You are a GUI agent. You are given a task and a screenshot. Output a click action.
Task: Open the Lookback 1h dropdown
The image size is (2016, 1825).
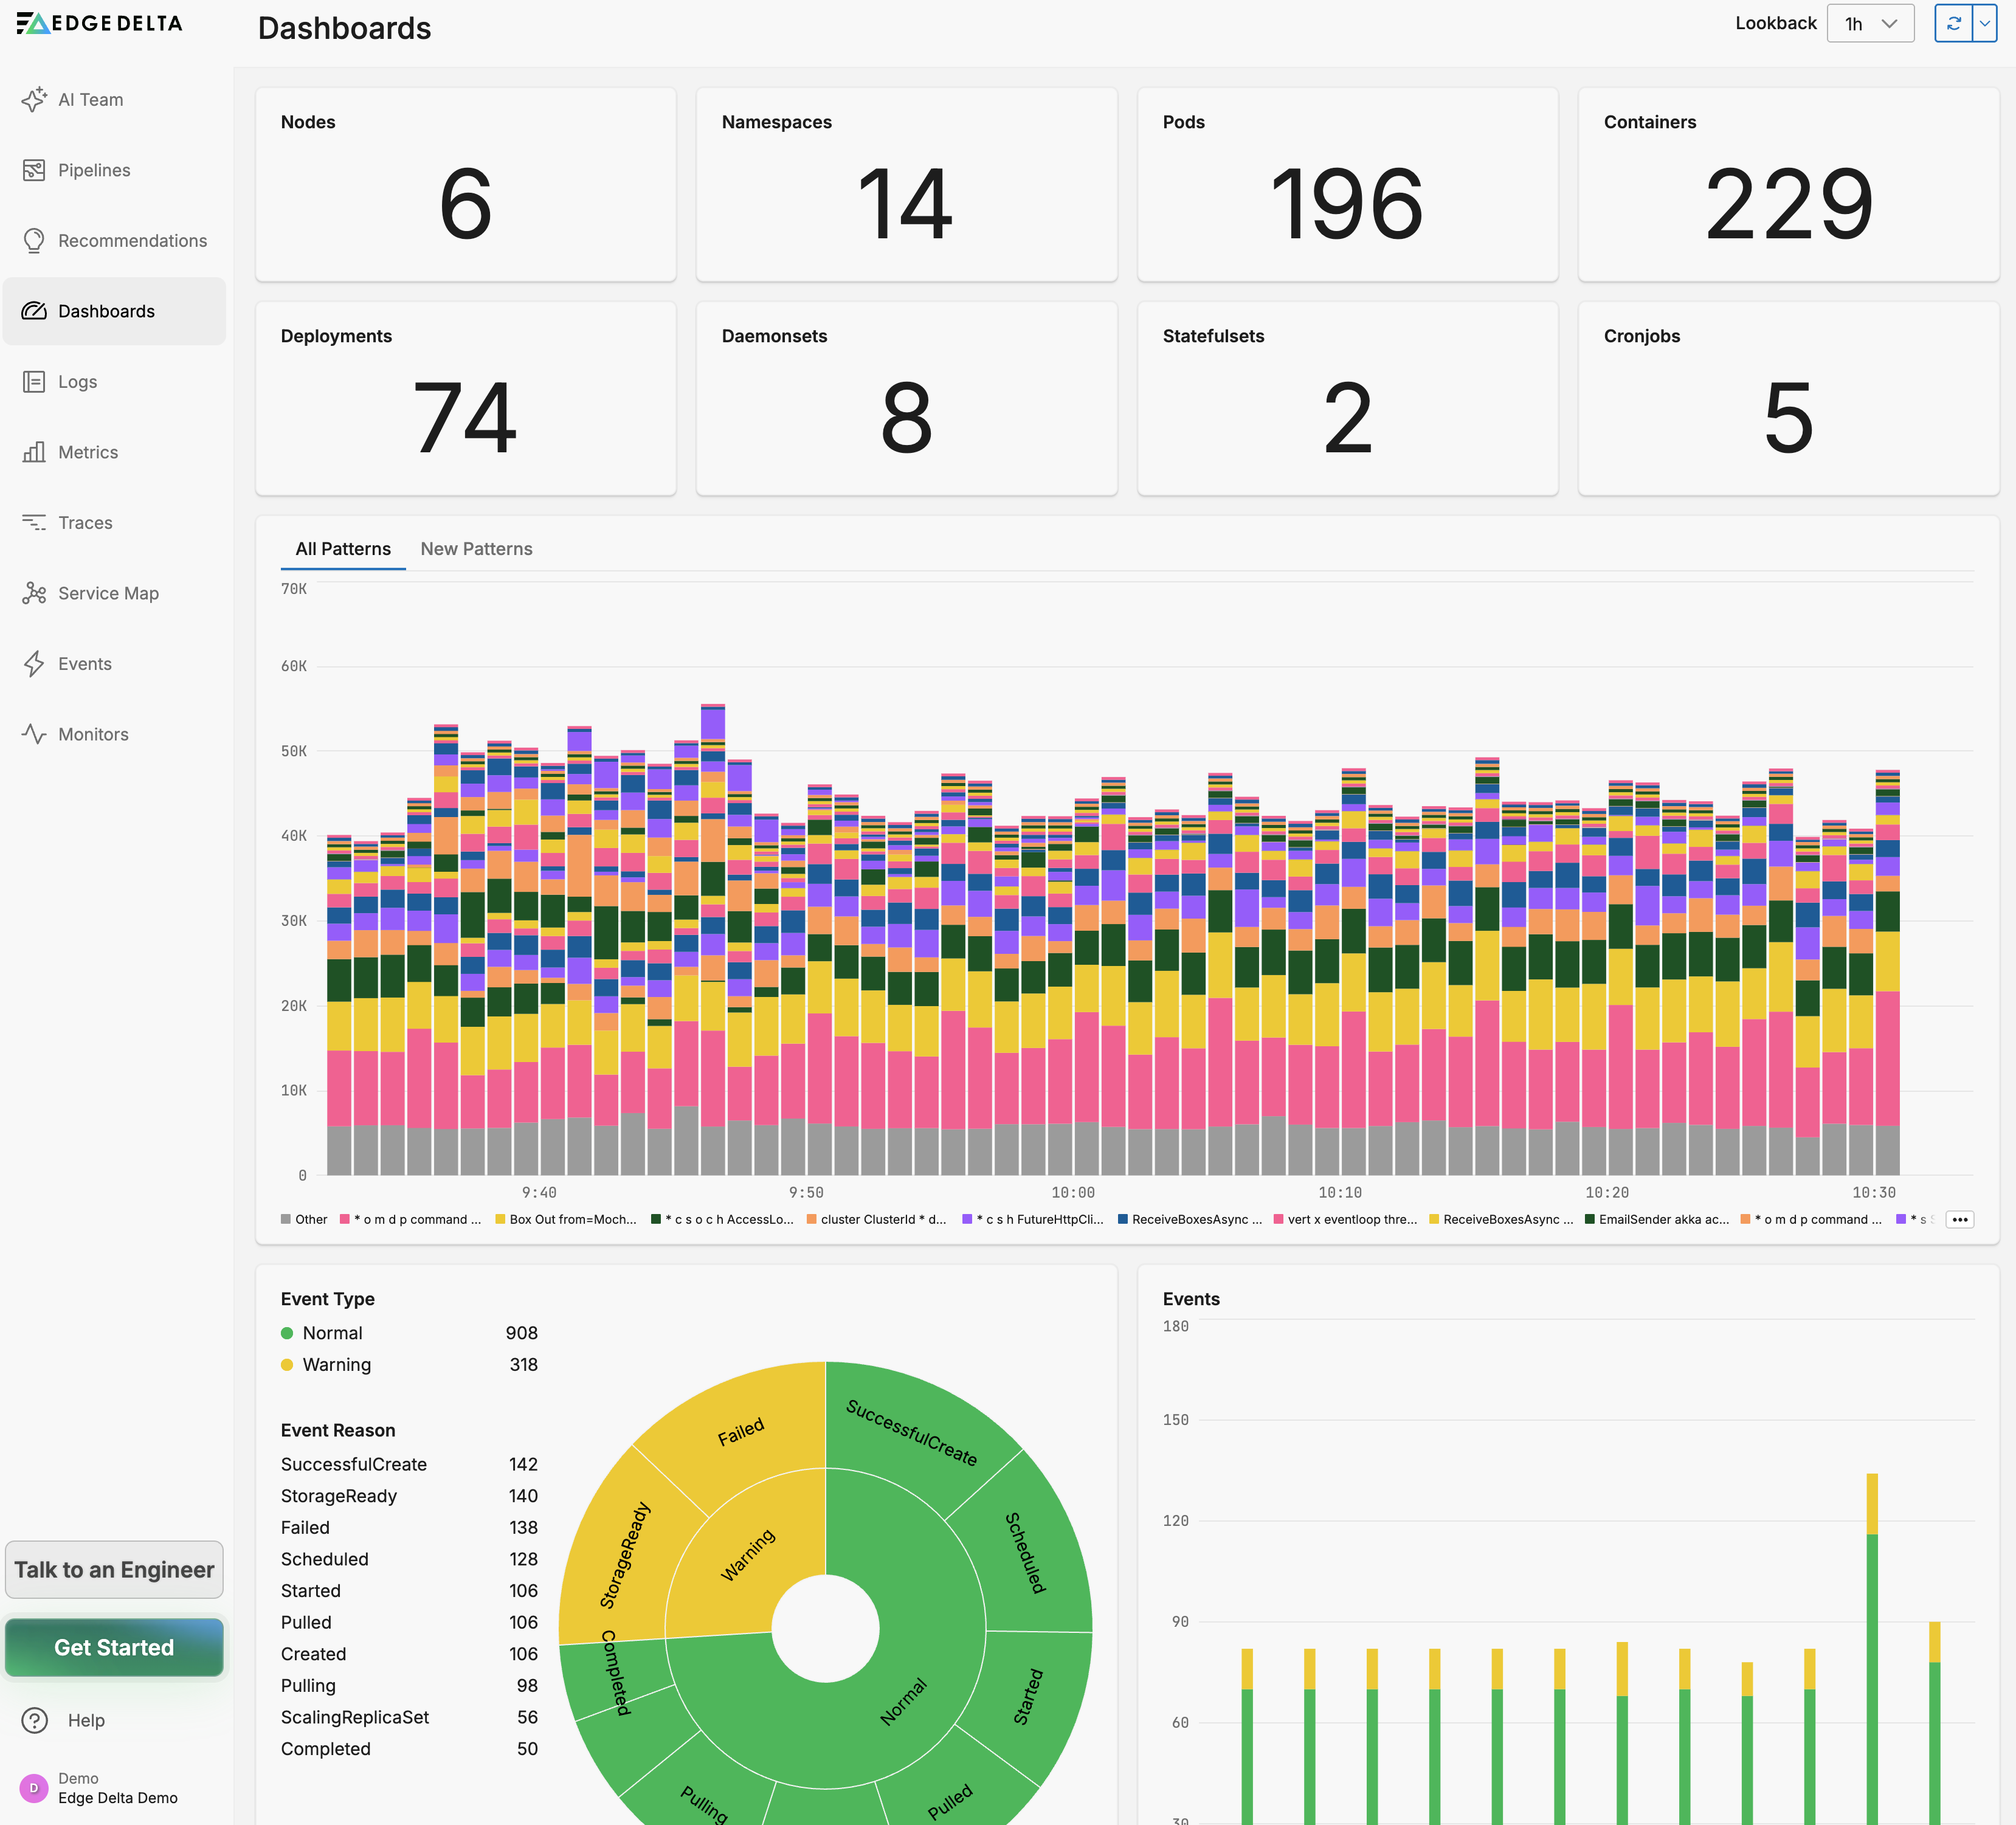coord(1869,23)
